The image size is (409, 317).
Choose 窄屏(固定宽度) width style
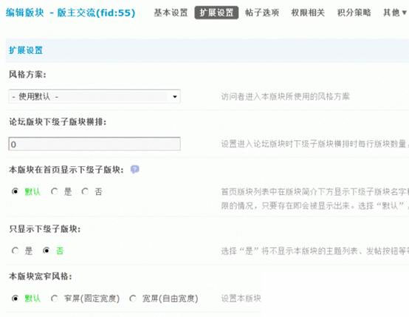tap(54, 299)
